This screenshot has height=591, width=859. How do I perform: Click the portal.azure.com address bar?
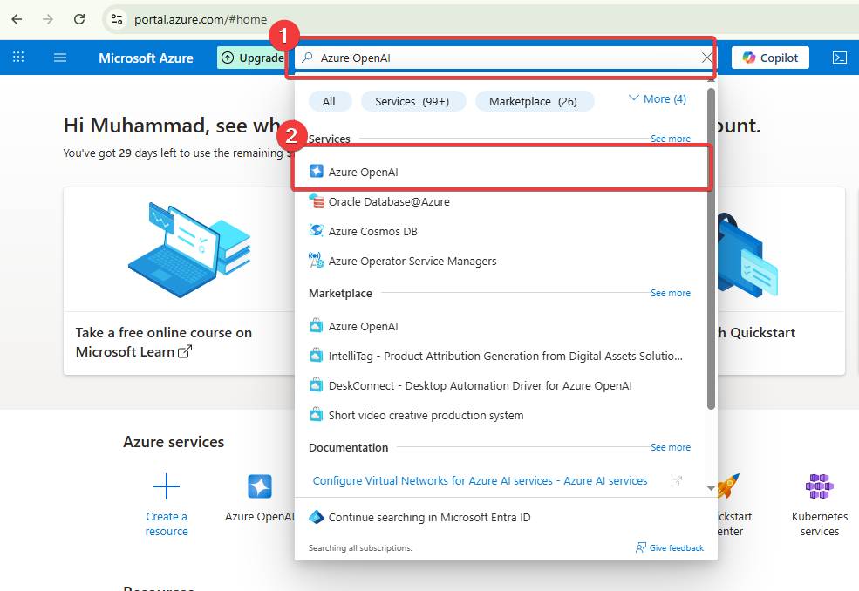click(x=201, y=19)
